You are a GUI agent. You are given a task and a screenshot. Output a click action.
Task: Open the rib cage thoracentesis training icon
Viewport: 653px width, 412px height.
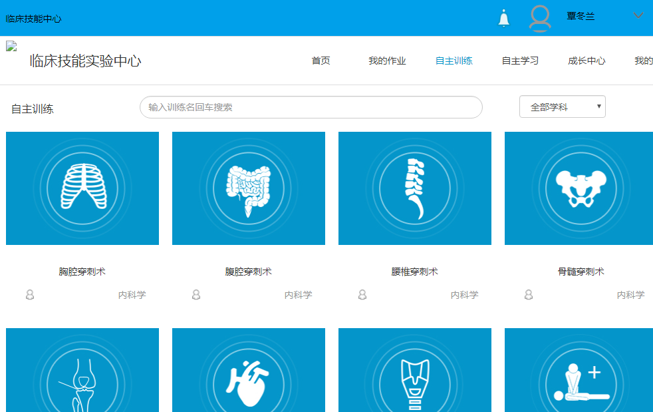(x=82, y=188)
